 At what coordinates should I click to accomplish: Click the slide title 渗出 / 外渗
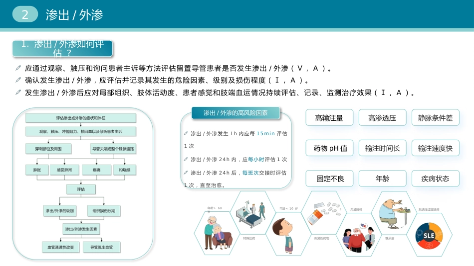coord(74,15)
